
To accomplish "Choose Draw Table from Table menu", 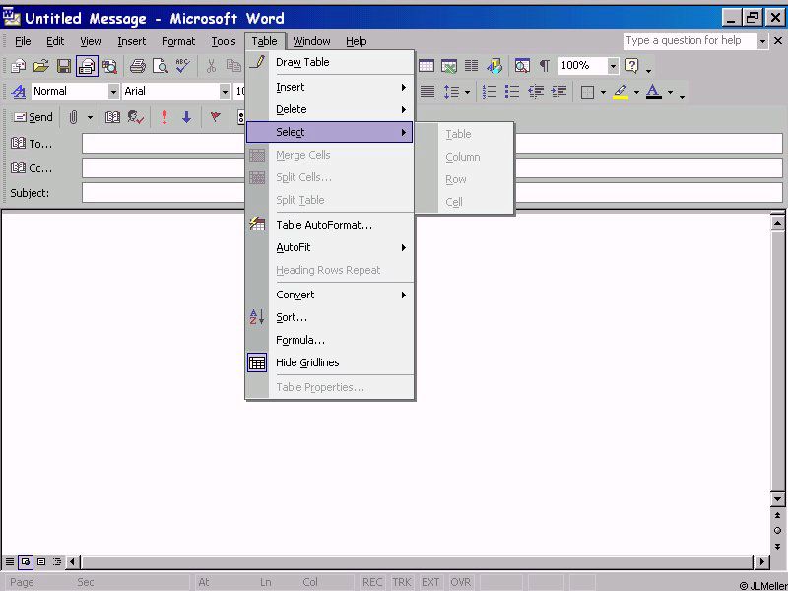I will coord(330,62).
